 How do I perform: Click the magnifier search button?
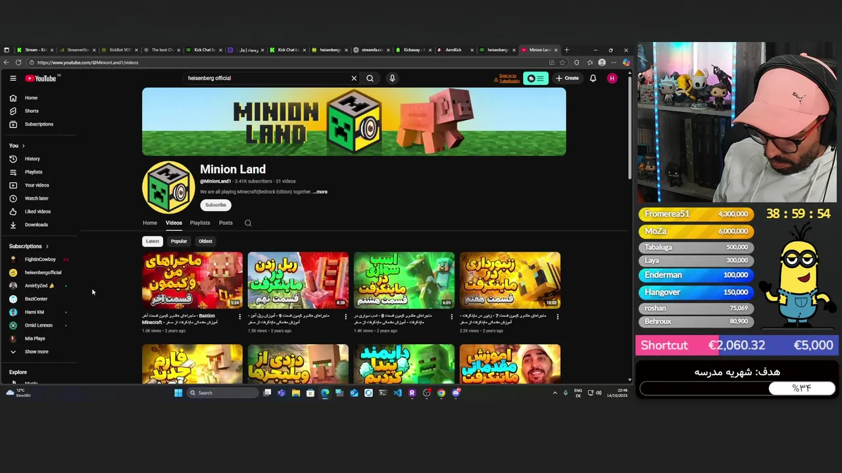[370, 78]
